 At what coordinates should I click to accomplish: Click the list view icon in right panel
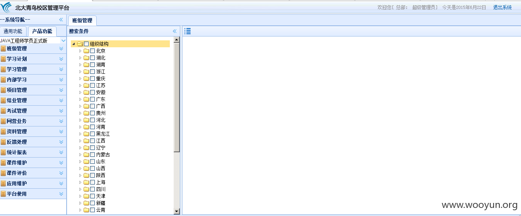click(188, 31)
